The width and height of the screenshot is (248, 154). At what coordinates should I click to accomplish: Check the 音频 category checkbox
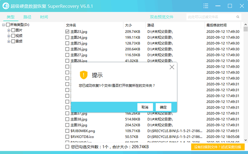(13, 41)
